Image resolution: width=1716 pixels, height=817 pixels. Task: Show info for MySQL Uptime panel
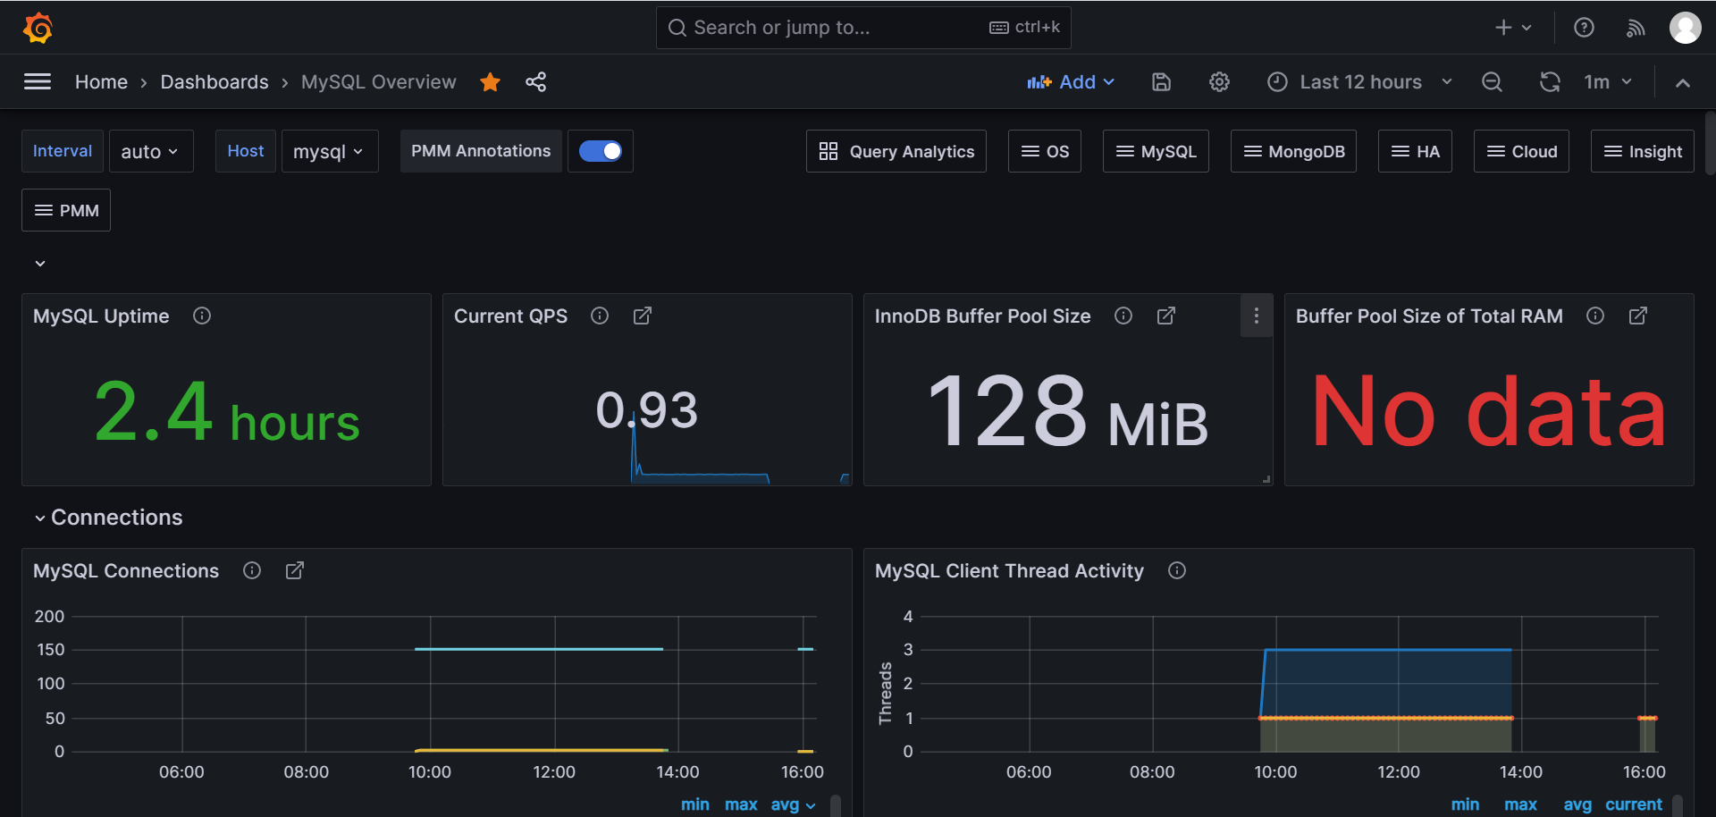pos(202,316)
